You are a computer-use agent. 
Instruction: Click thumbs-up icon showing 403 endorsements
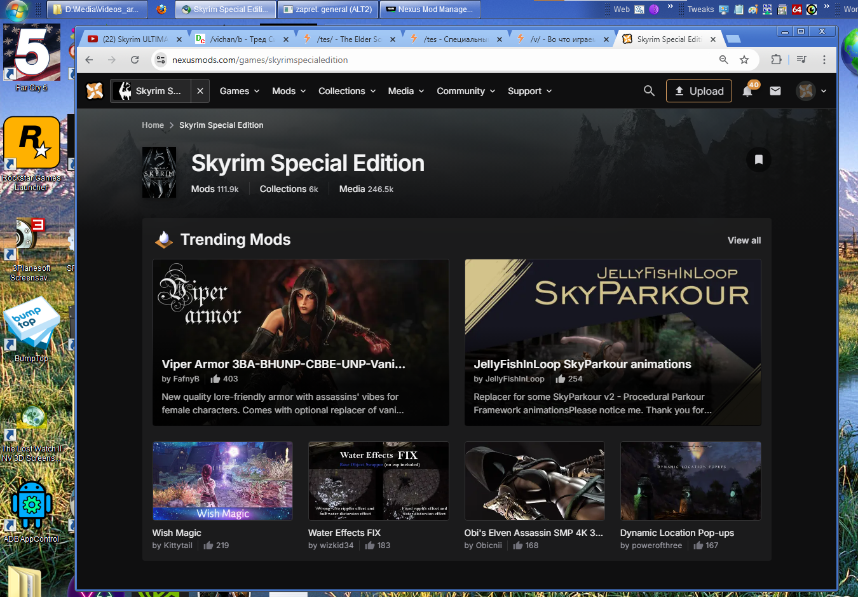pyautogui.click(x=215, y=379)
